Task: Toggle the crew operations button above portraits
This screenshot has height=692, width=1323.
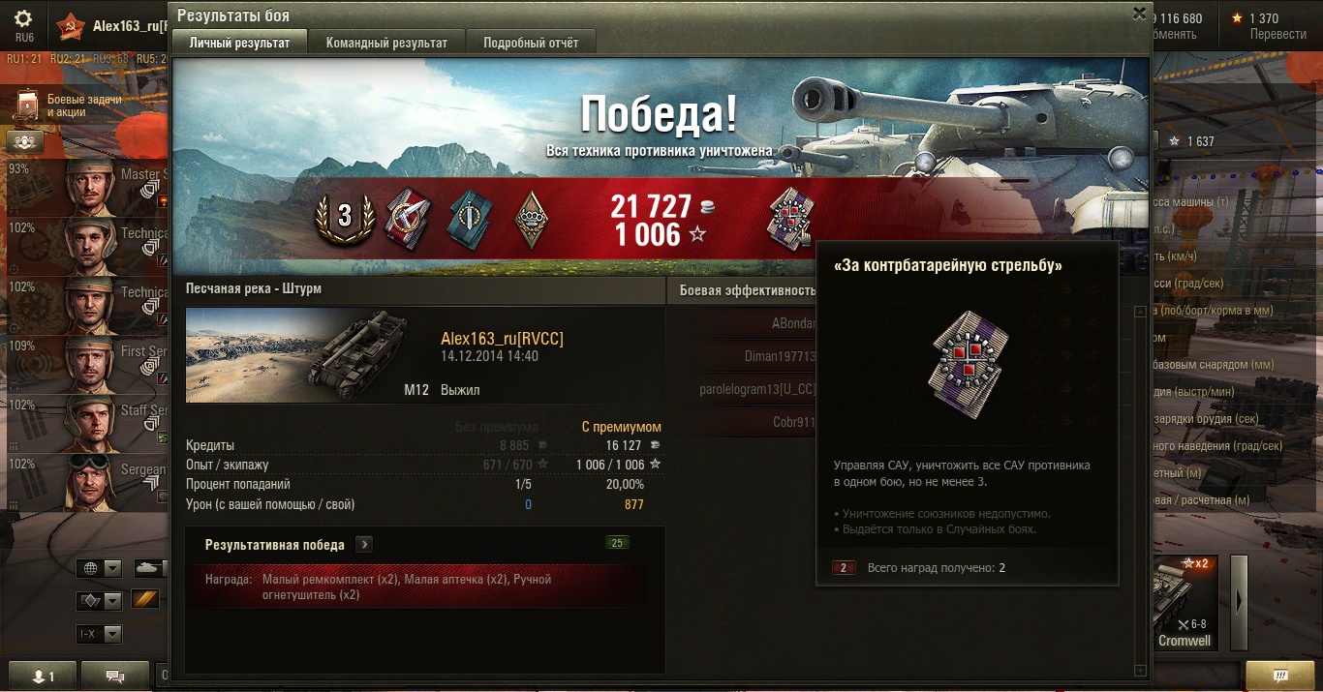Action: click(25, 141)
